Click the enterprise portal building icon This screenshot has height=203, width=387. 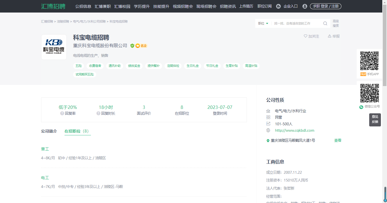[x=278, y=6]
